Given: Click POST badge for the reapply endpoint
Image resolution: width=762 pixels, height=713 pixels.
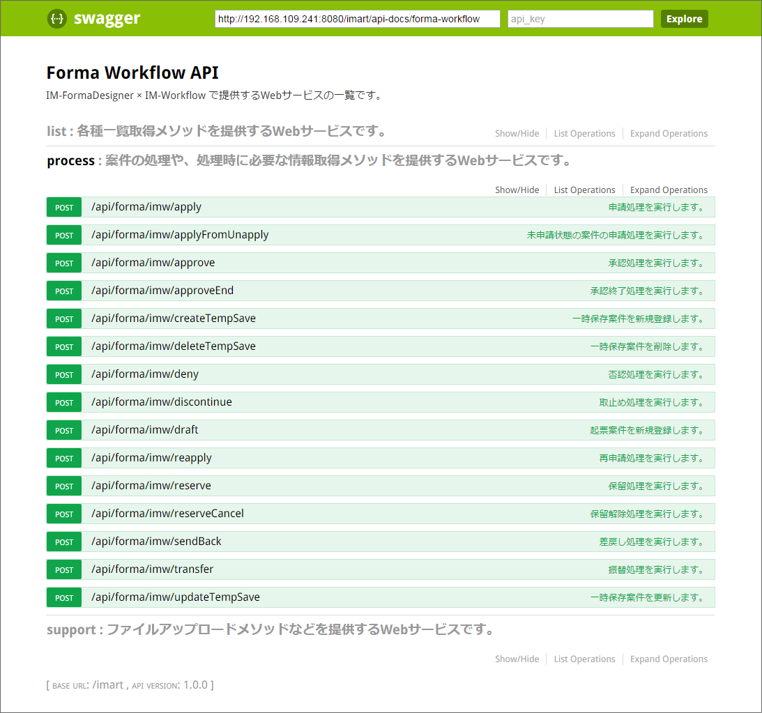Looking at the screenshot, I should point(64,458).
